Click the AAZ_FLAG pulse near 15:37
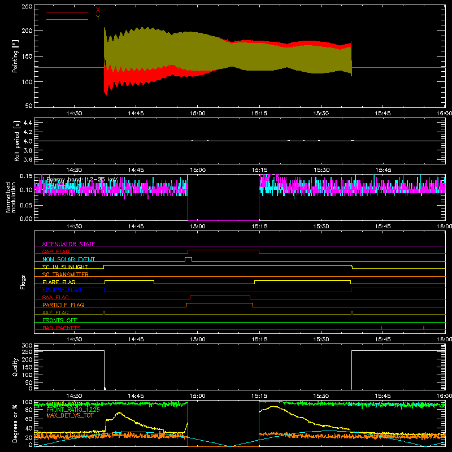 pos(352,312)
